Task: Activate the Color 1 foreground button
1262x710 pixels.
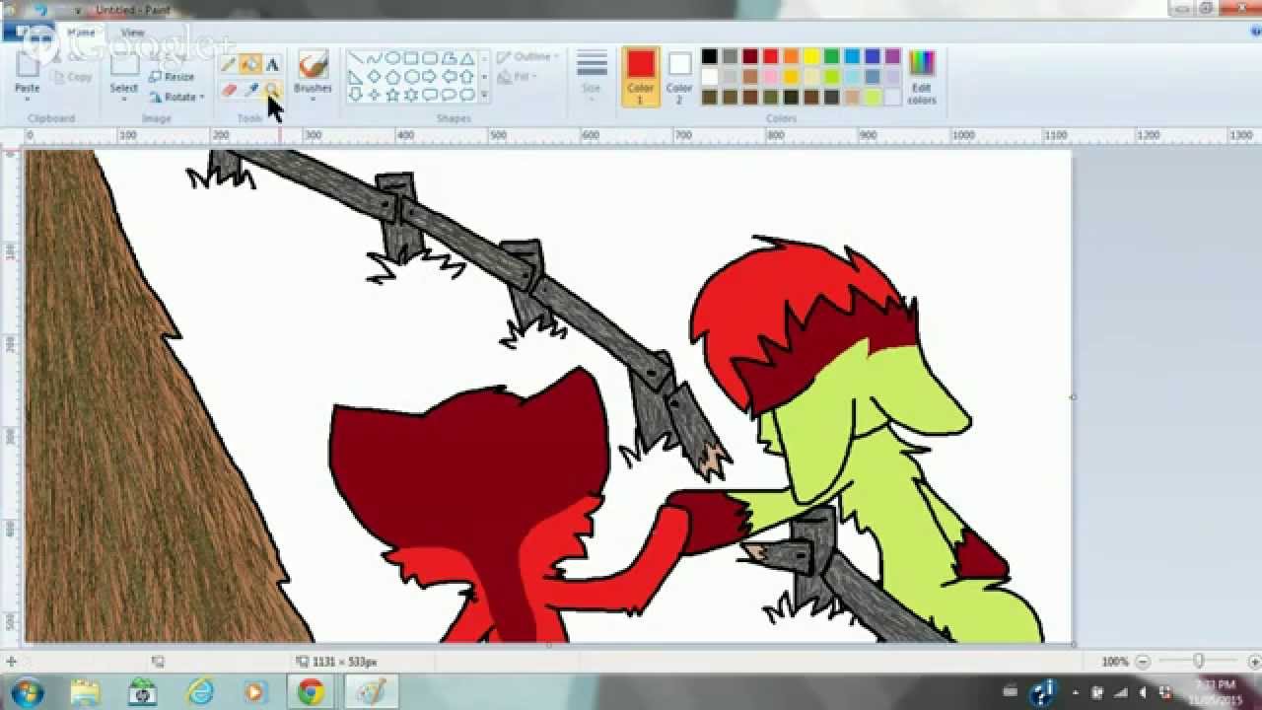Action: coord(641,76)
